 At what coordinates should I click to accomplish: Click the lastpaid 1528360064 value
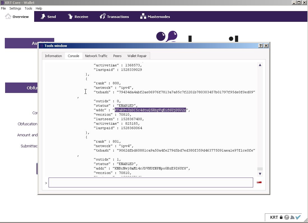tap(132, 128)
